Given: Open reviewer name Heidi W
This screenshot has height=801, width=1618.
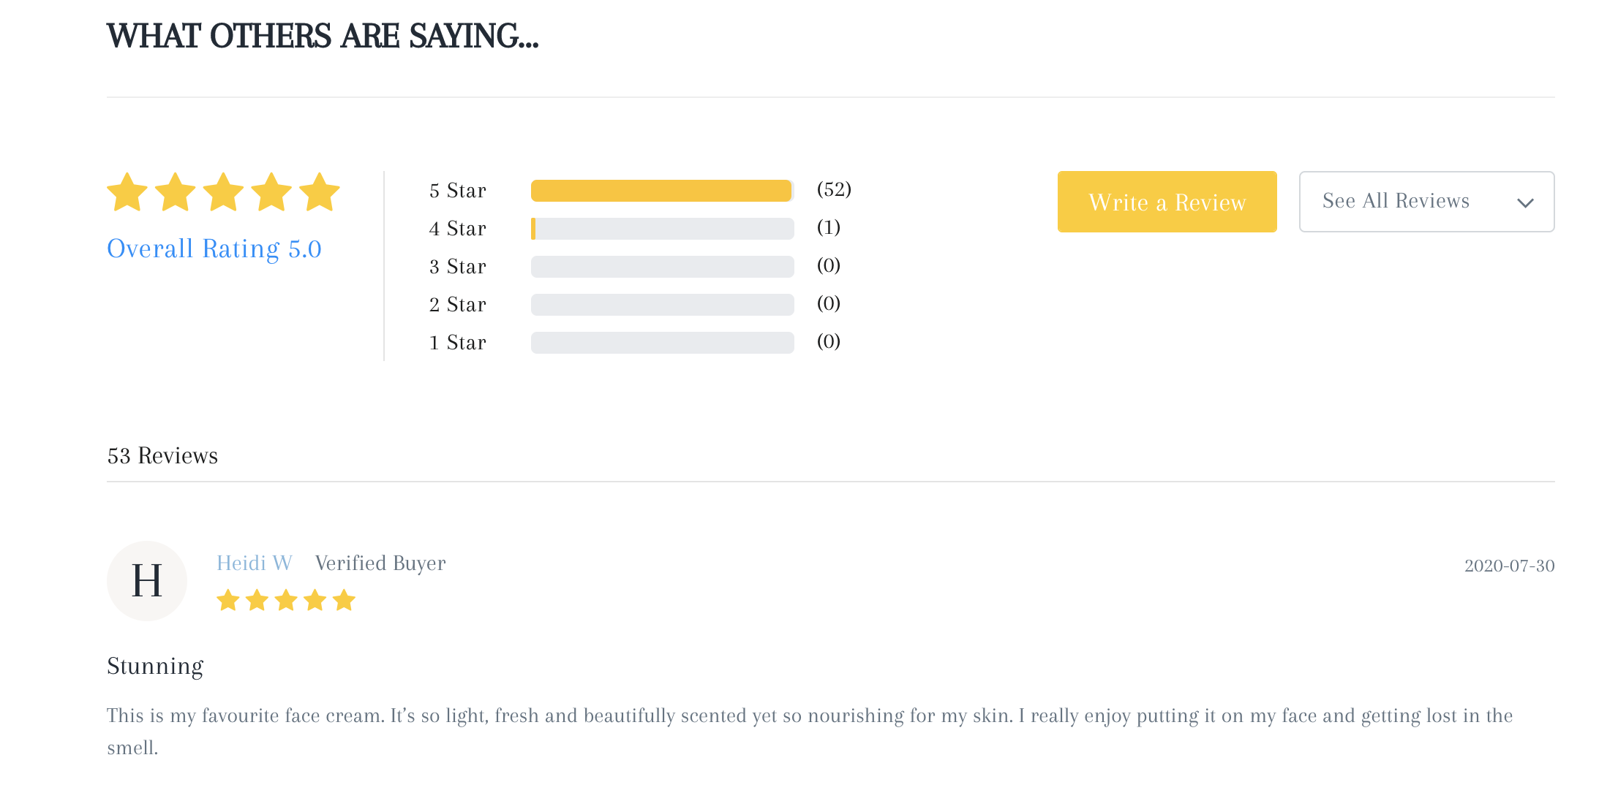Looking at the screenshot, I should coord(254,563).
